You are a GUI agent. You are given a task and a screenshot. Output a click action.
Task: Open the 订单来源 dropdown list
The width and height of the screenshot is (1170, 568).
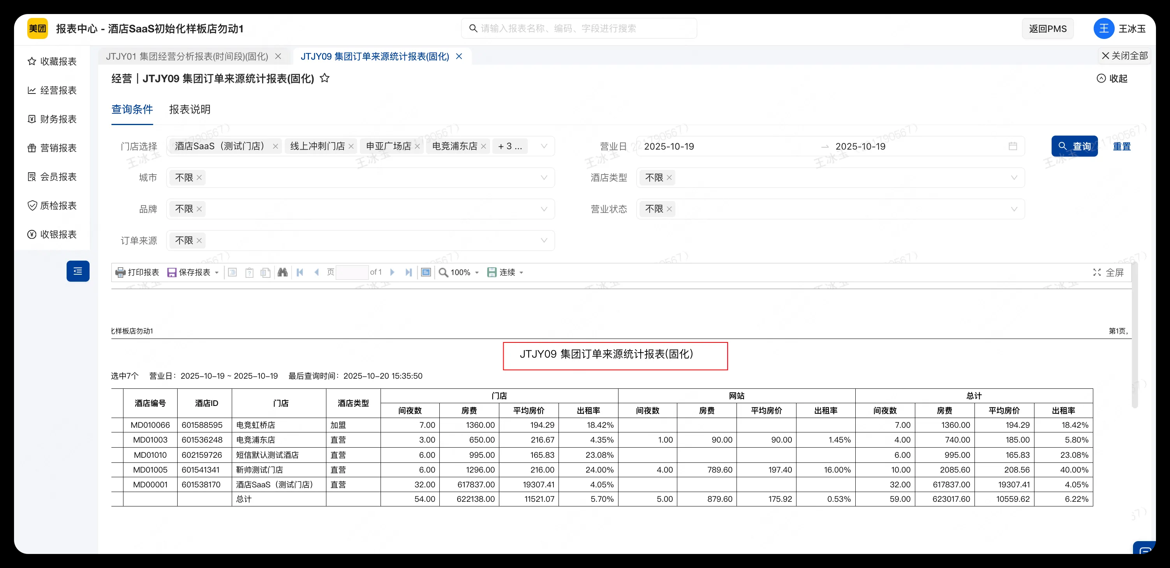[544, 240]
